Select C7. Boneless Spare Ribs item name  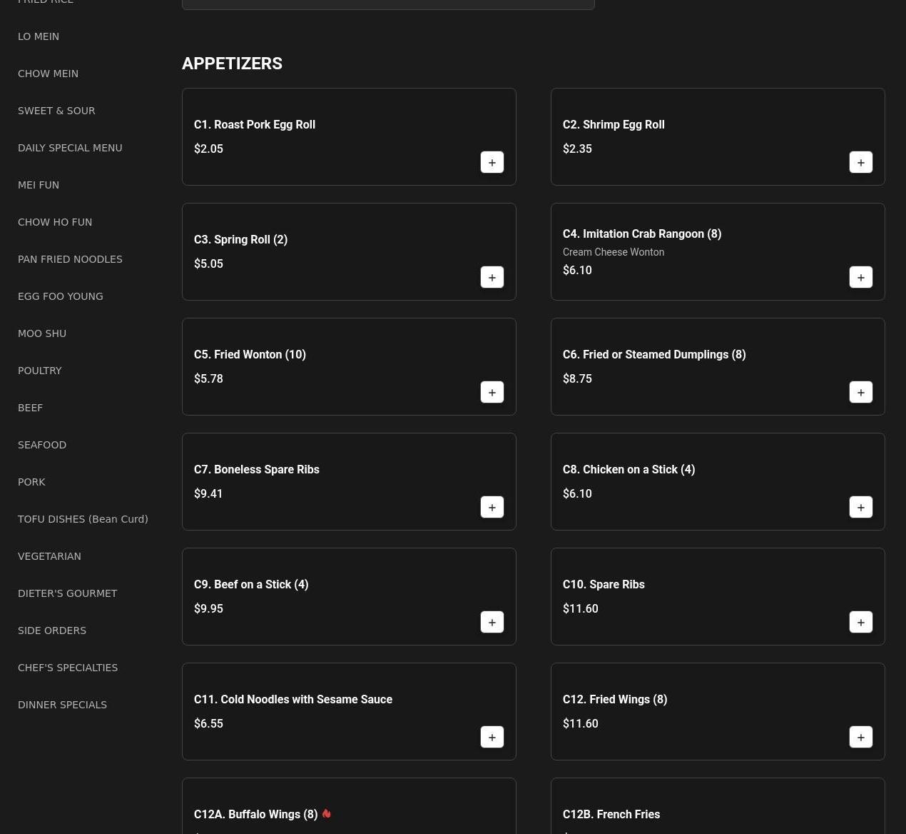pos(257,469)
